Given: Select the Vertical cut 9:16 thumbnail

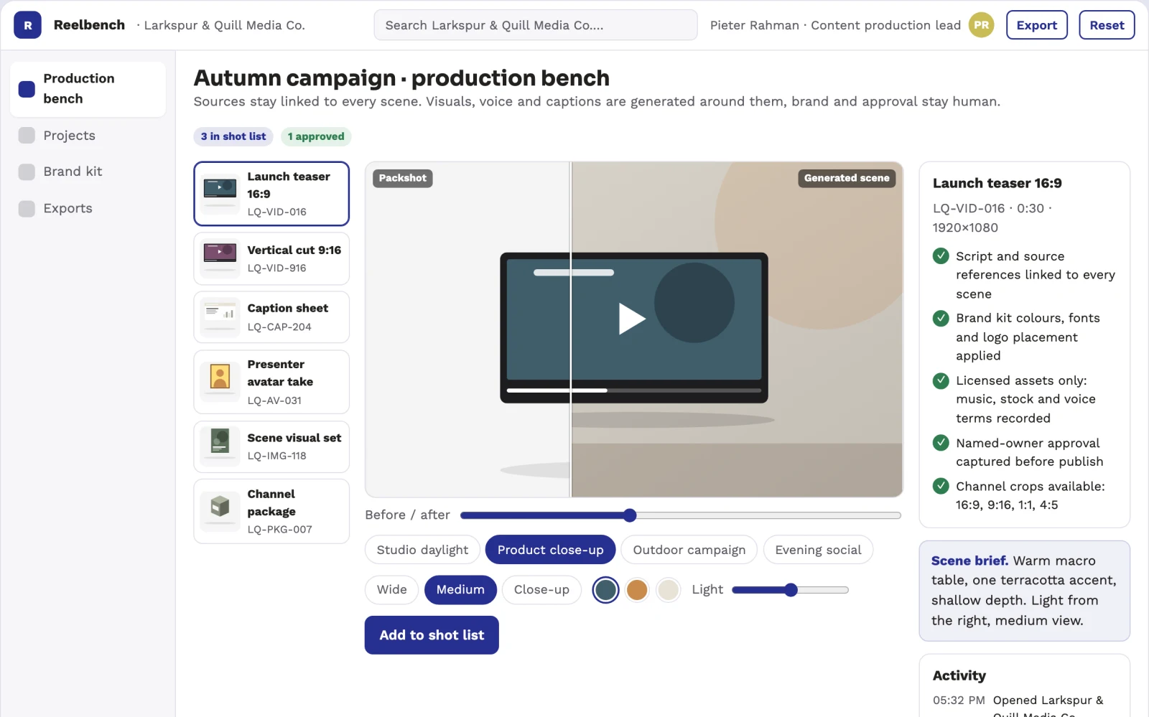Looking at the screenshot, I should [220, 258].
